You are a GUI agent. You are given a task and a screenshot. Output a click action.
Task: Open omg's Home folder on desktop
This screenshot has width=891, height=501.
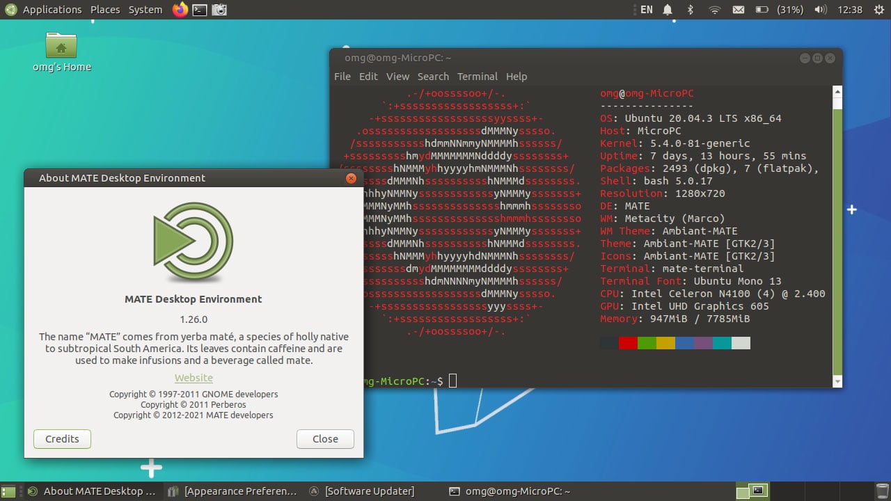pyautogui.click(x=62, y=52)
